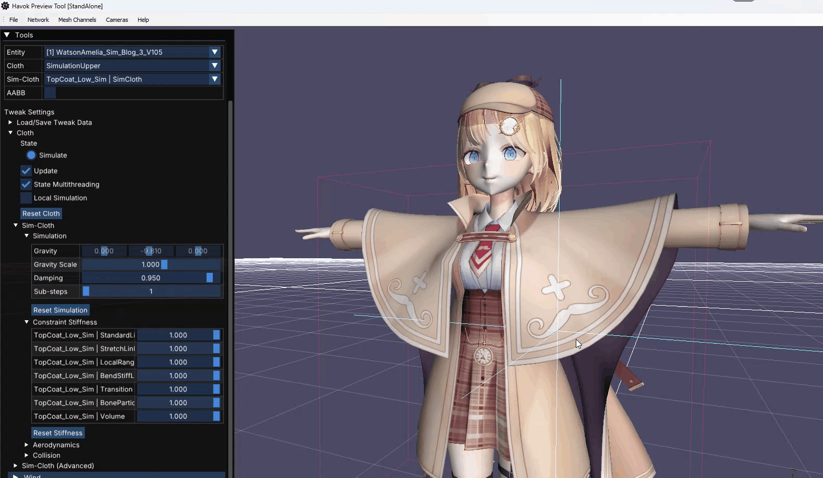The image size is (823, 478).
Task: Click the Reset Simulation button
Action: click(60, 310)
